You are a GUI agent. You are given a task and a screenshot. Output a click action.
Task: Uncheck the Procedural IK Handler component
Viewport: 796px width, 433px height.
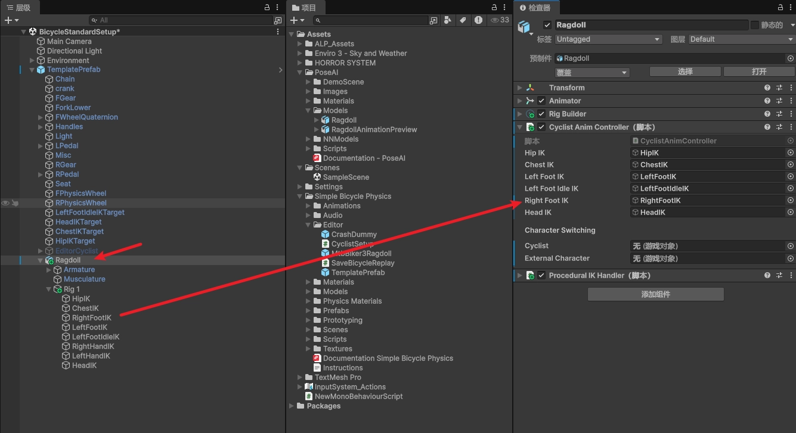click(541, 276)
